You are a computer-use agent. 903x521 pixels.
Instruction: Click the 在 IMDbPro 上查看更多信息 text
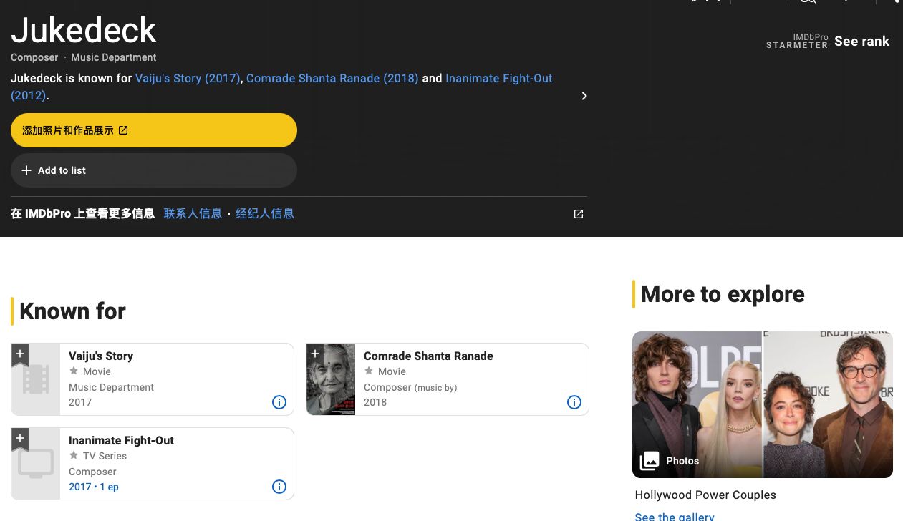pos(82,213)
